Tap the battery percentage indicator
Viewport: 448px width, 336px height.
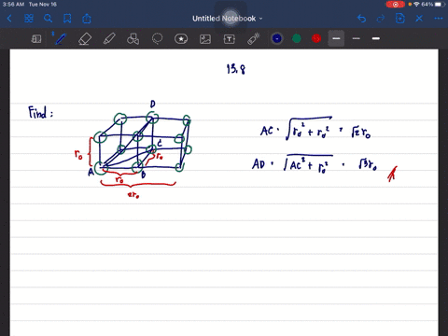[427, 5]
